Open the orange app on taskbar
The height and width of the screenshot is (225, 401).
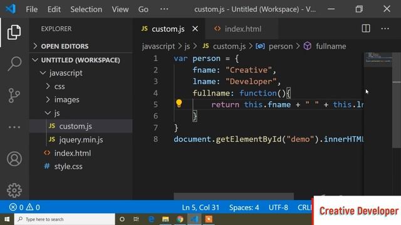tap(209, 219)
